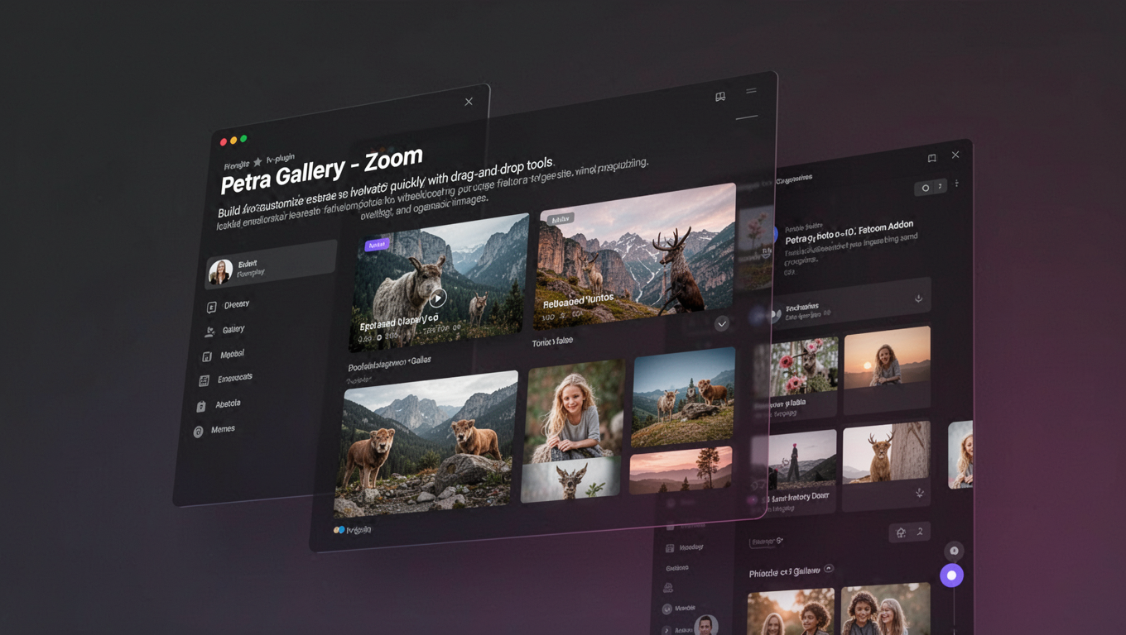Click the purple floating action button

(951, 575)
